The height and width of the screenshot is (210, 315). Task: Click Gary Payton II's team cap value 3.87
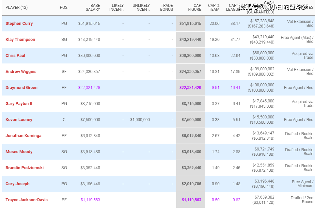click(215, 103)
